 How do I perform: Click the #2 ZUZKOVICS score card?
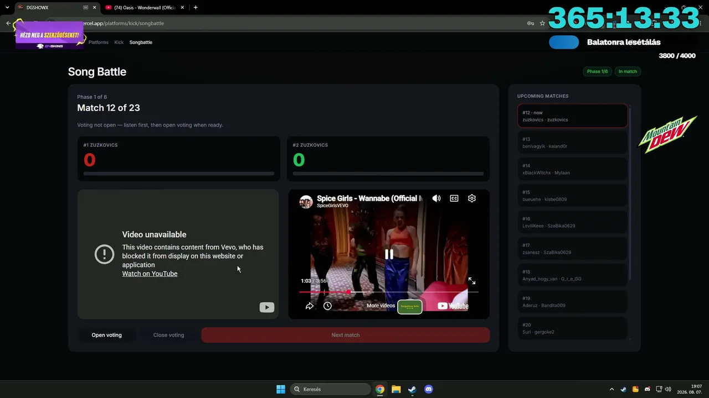click(x=388, y=159)
